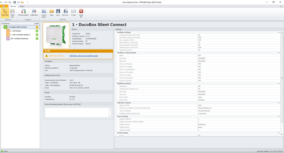Click the extra information/location text box

coord(77,113)
